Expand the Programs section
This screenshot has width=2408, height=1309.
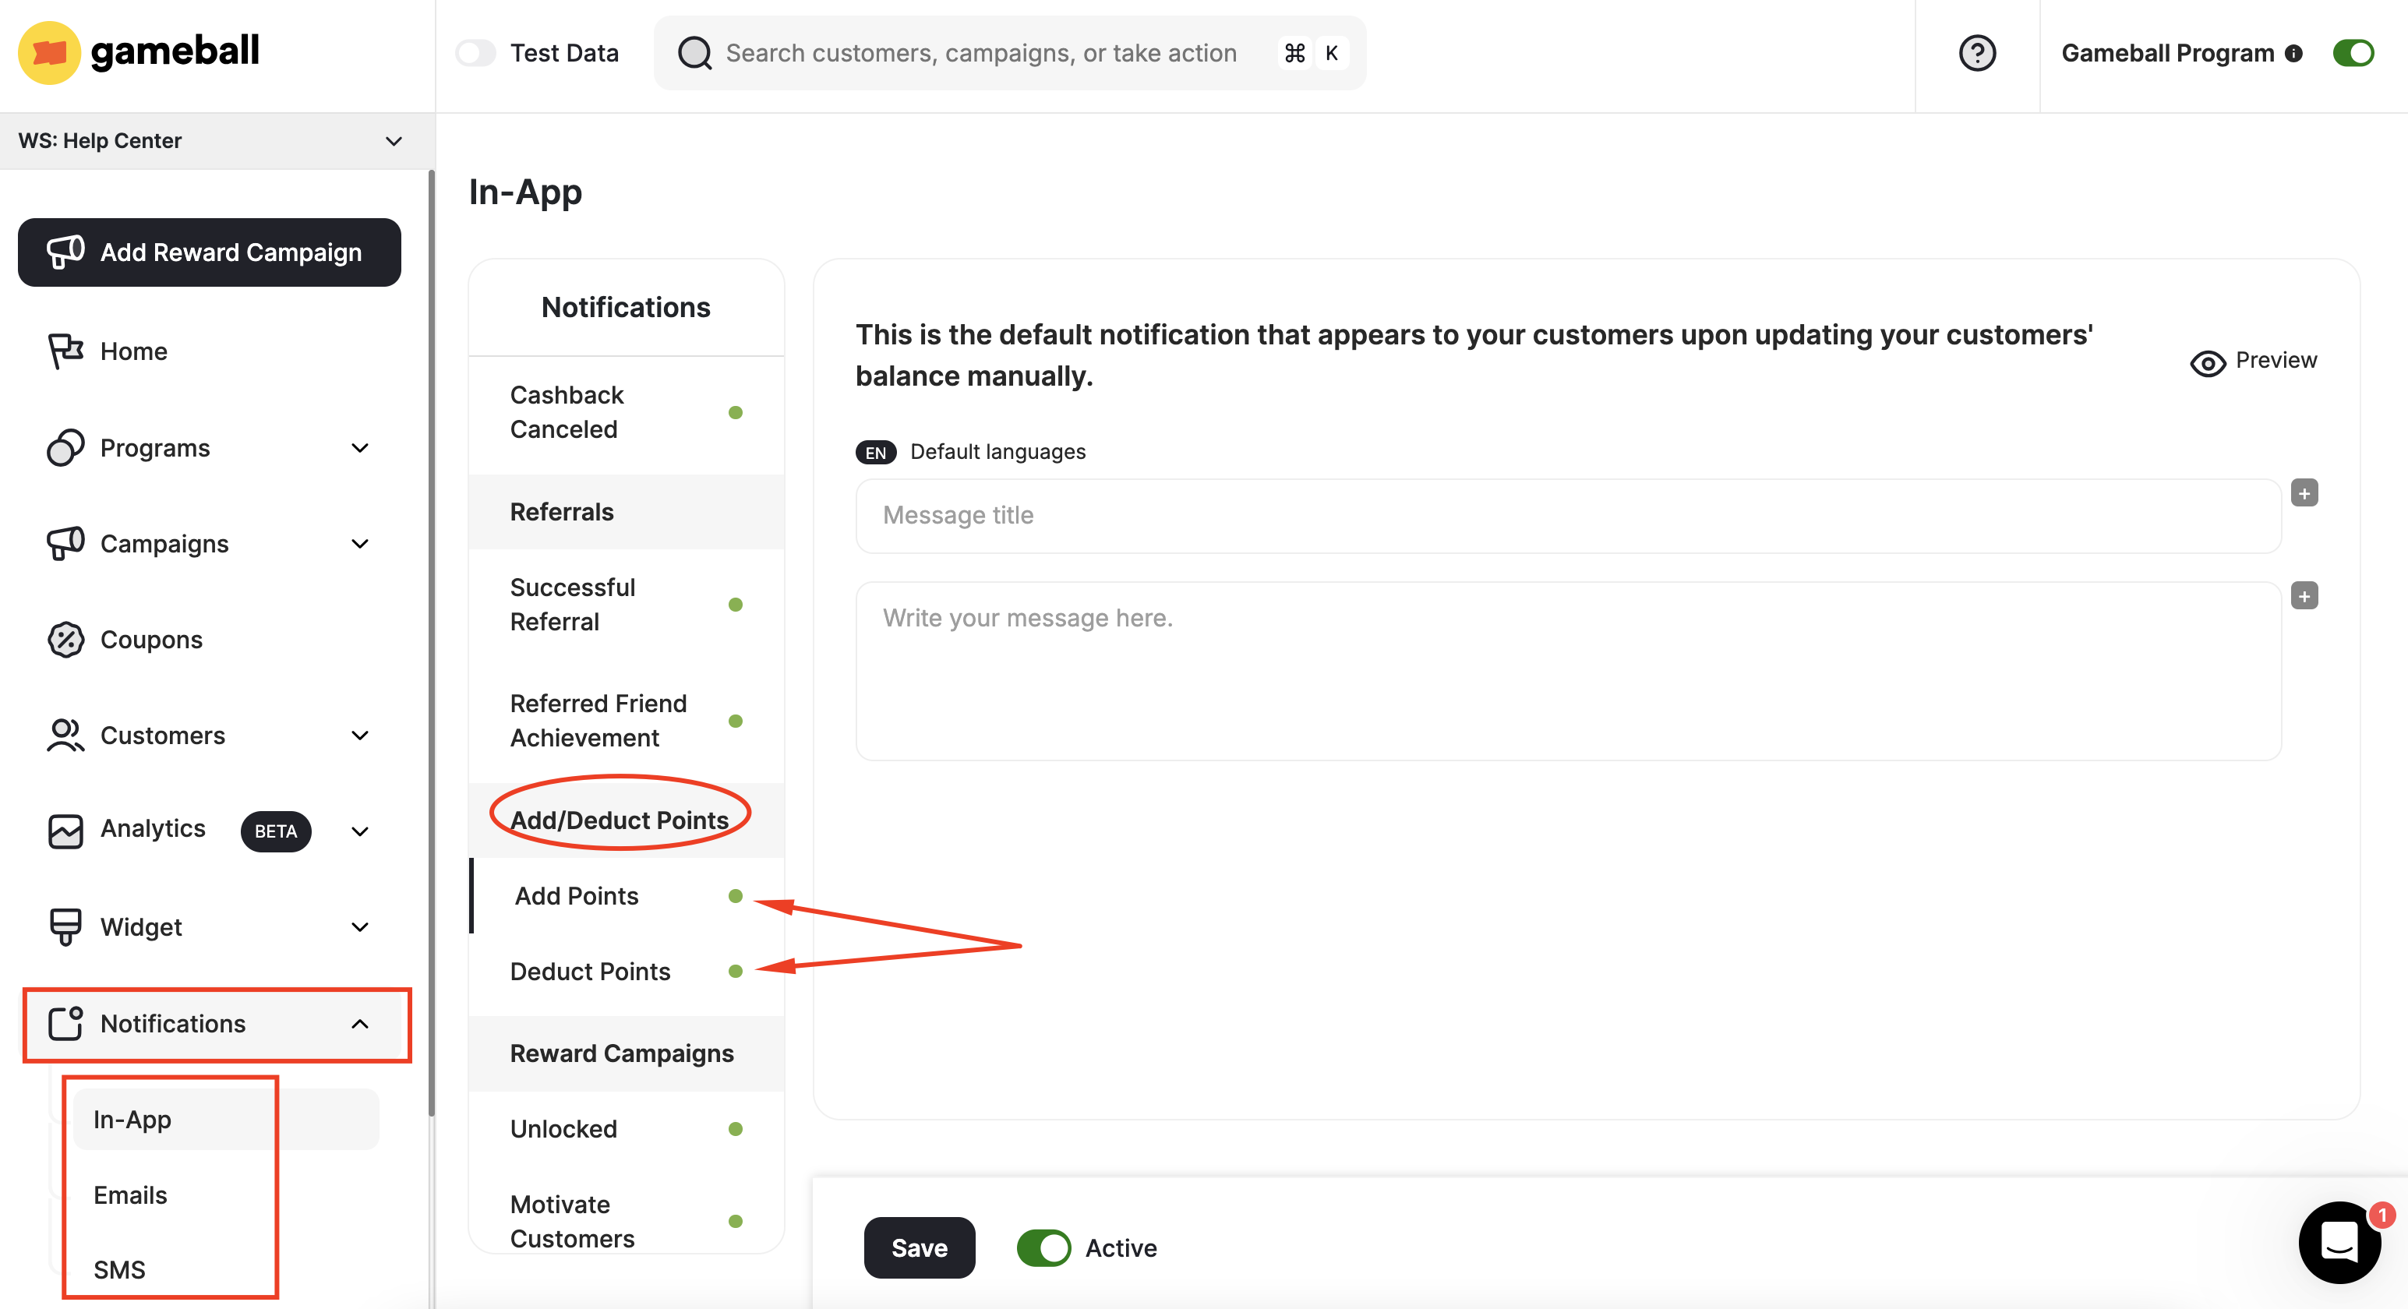[360, 449]
